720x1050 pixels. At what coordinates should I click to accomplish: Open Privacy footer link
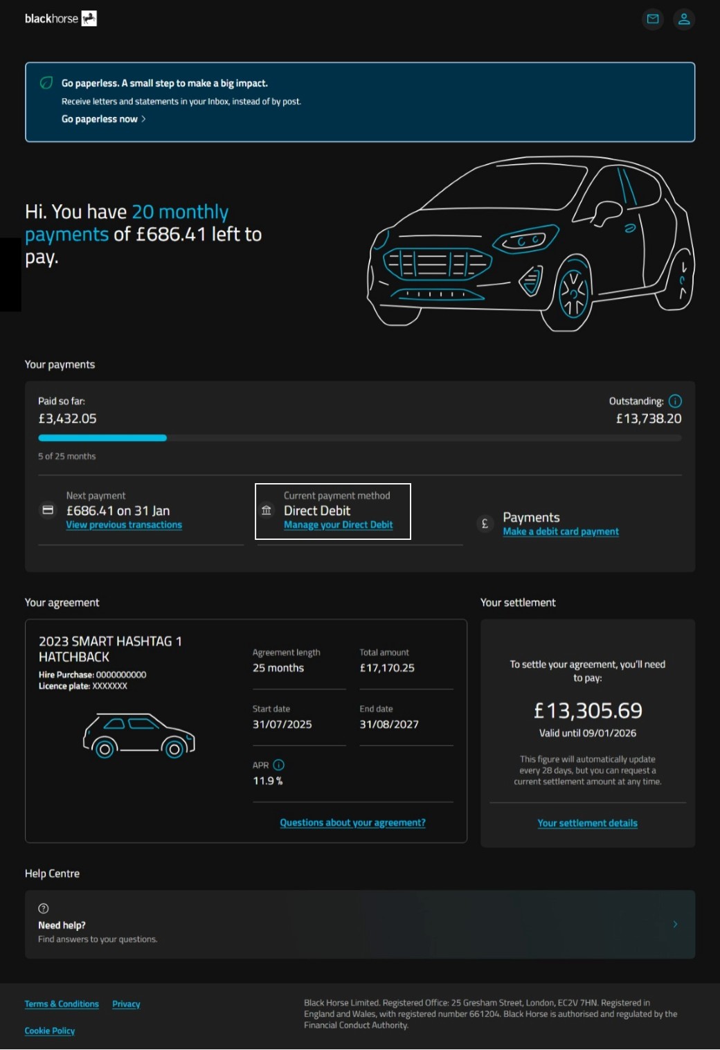pos(126,1004)
